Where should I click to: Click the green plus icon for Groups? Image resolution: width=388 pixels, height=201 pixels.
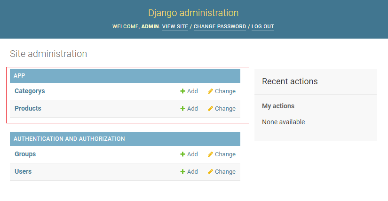click(182, 154)
